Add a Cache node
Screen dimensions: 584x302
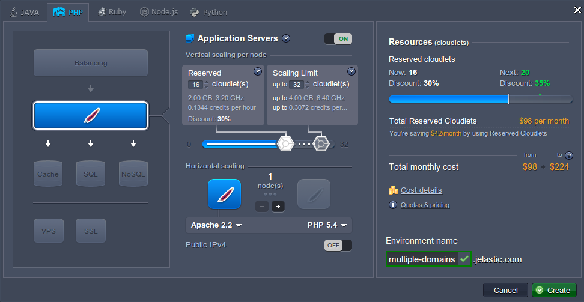click(48, 174)
